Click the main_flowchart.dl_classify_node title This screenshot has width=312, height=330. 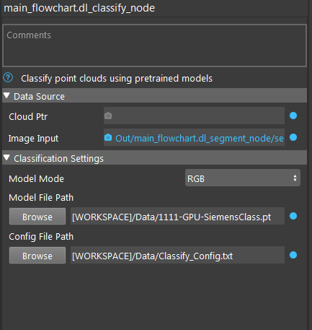[79, 8]
